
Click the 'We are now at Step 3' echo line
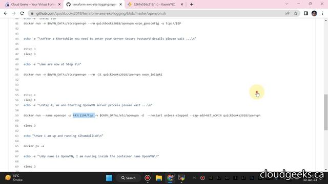52,64
